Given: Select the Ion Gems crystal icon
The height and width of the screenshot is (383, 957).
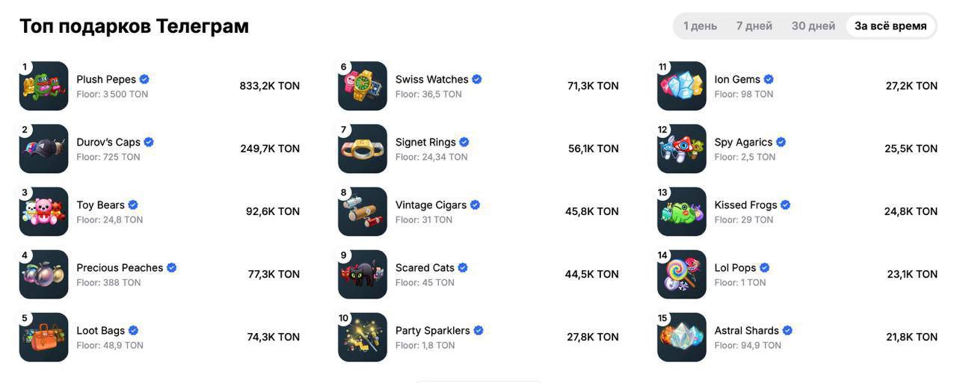Looking at the screenshot, I should (682, 86).
